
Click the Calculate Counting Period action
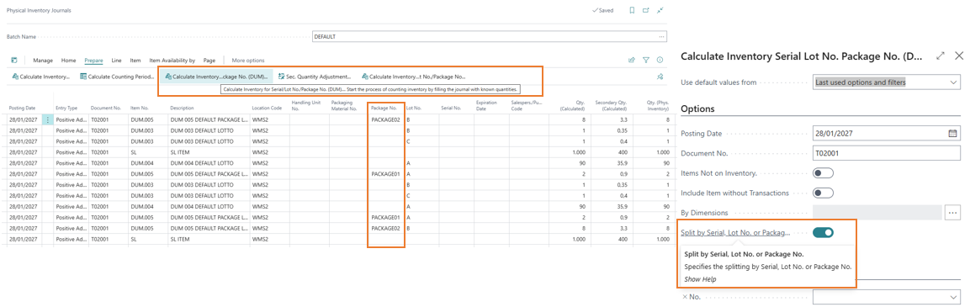click(117, 77)
